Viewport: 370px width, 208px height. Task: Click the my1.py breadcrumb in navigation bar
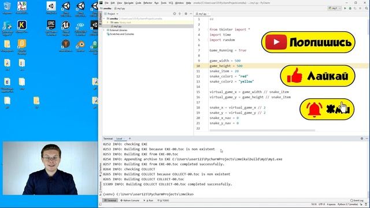pyautogui.click(x=120, y=8)
